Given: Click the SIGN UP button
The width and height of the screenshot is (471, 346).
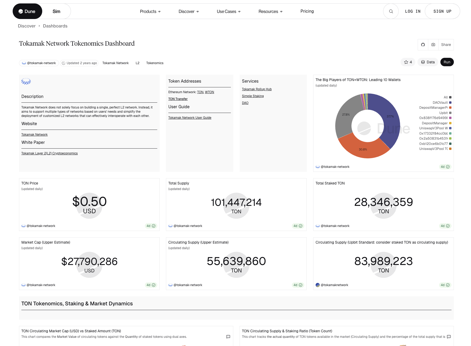Looking at the screenshot, I should [x=443, y=11].
